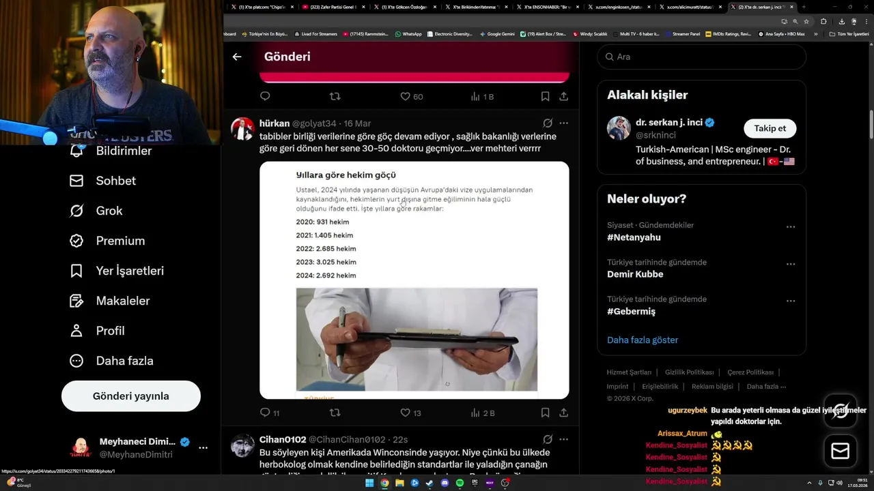This screenshot has width=874, height=491.
Task: Open more options on Cihan0102's post
Action: (563, 440)
